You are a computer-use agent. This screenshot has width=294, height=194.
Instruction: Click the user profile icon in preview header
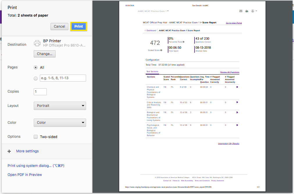click(x=253, y=11)
